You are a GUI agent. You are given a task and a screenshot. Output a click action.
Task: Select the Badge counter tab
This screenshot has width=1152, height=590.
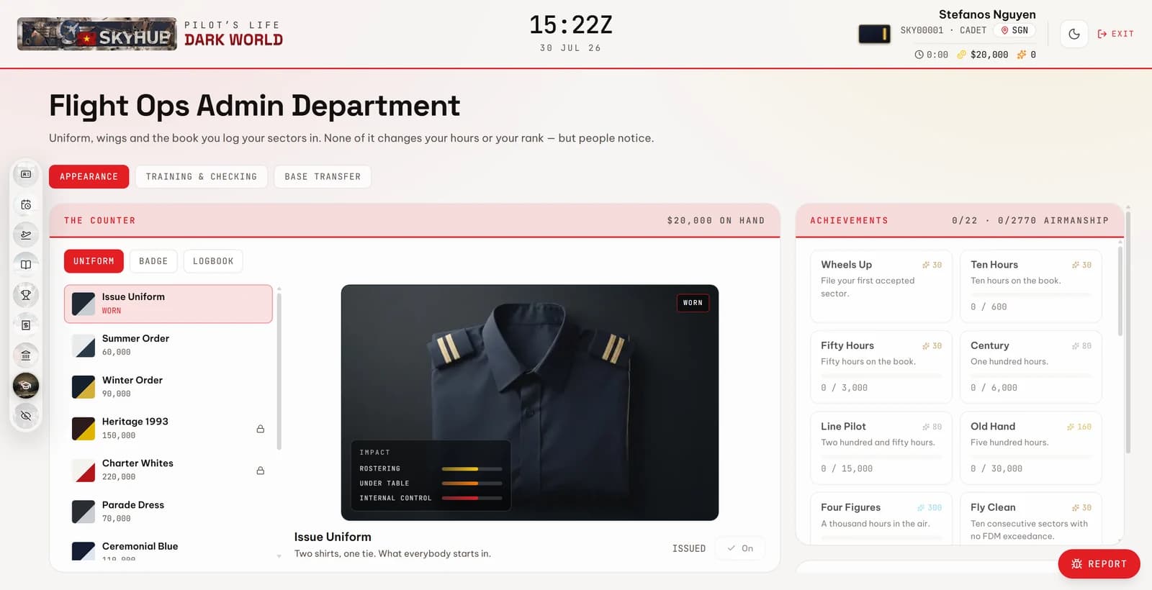coord(153,261)
